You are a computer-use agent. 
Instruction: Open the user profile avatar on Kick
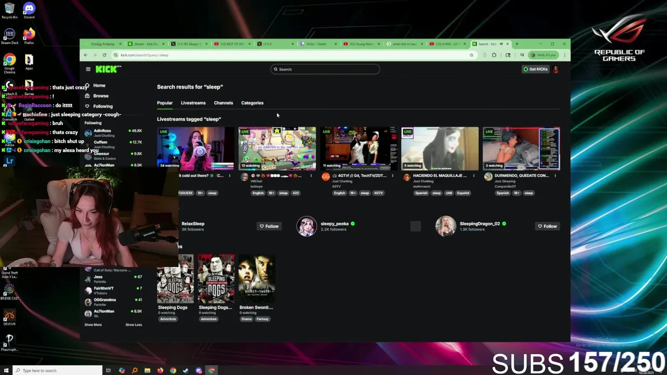coord(556,69)
